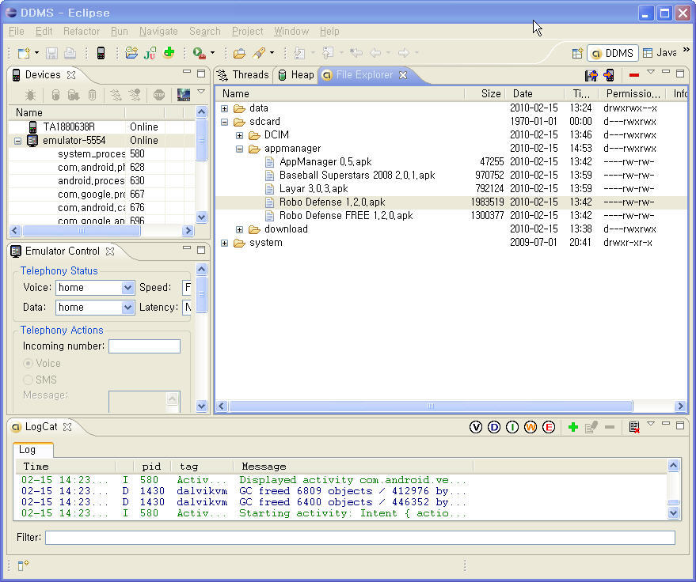Image resolution: width=696 pixels, height=582 pixels.
Task: Open the Voice telephony status dropdown
Action: coord(127,288)
